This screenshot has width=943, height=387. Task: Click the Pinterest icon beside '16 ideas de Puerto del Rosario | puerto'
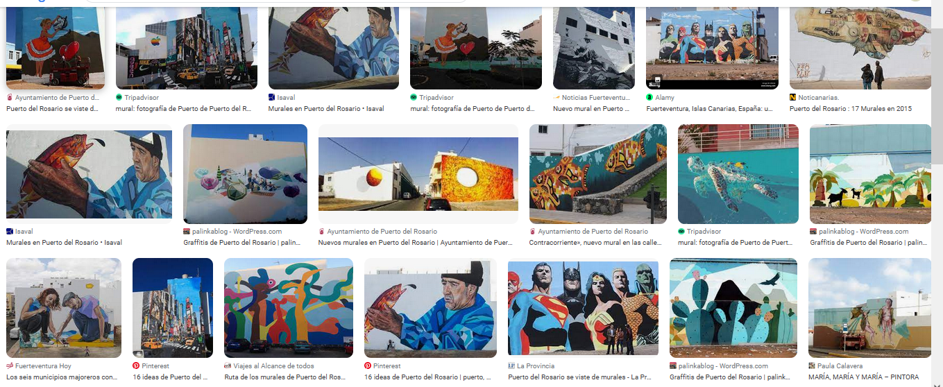tap(368, 365)
